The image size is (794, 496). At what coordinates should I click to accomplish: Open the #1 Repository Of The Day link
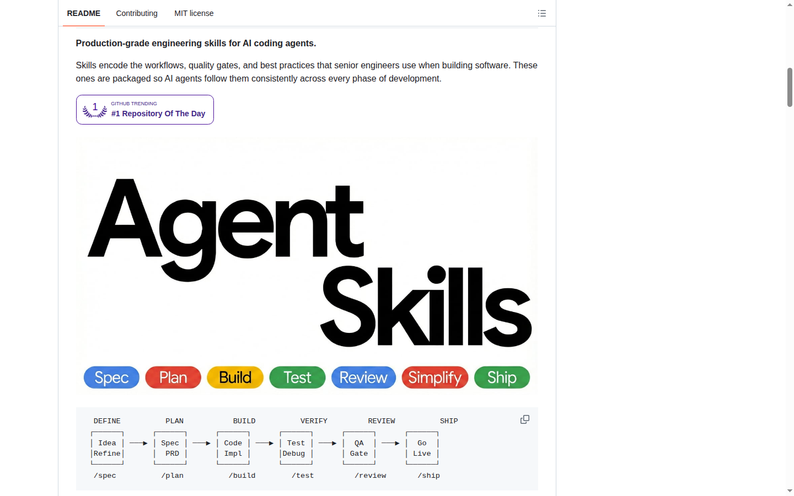click(145, 110)
